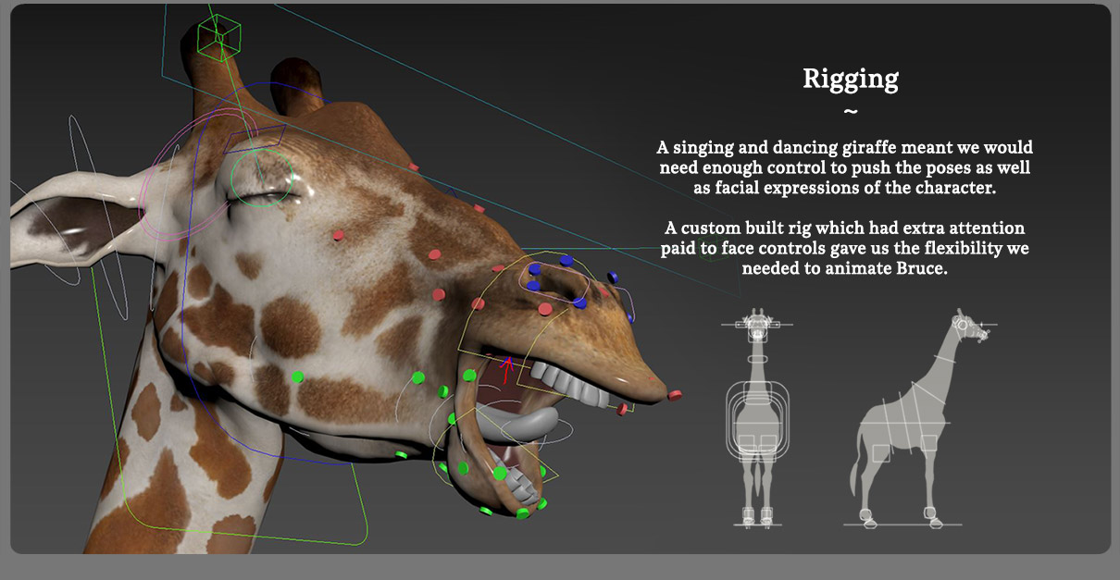Select the green cube controller on the horn
The image size is (1120, 580).
click(220, 38)
